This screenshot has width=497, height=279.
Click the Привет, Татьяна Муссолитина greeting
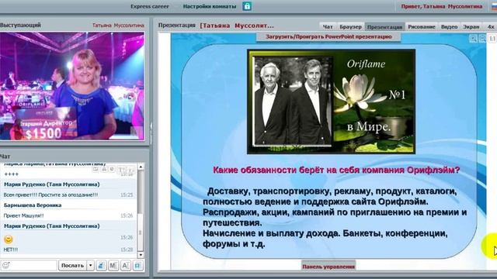(442, 6)
